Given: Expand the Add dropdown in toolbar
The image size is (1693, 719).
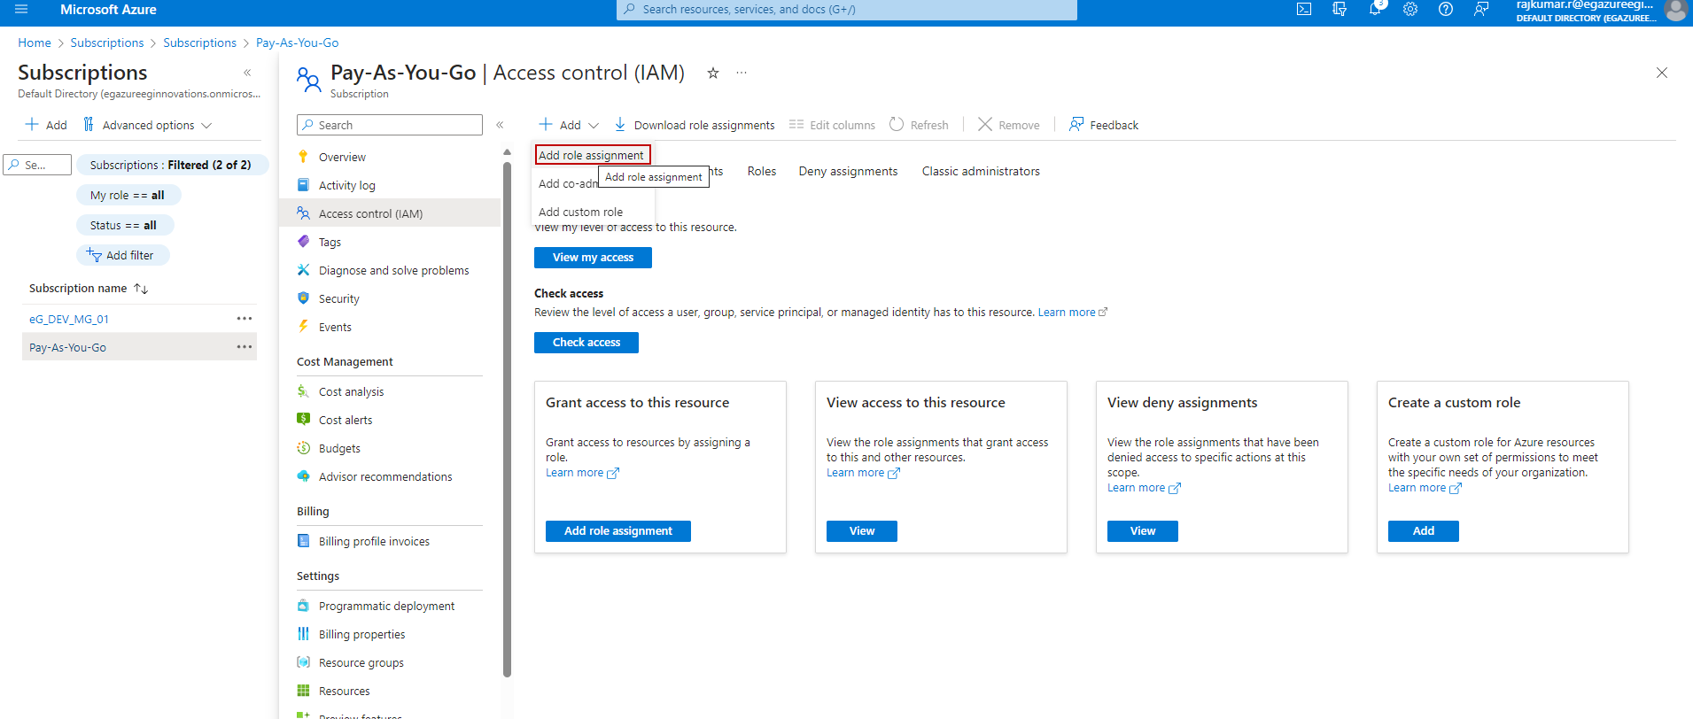Looking at the screenshot, I should point(569,125).
